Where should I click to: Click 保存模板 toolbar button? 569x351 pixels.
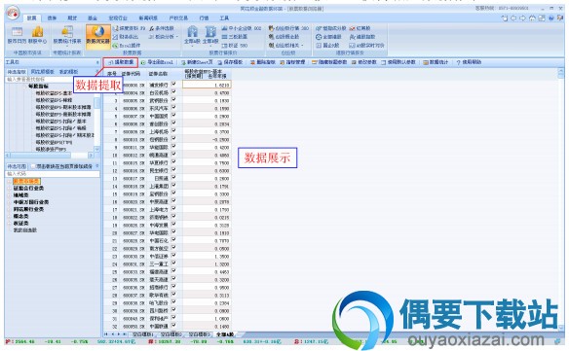pyautogui.click(x=230, y=62)
